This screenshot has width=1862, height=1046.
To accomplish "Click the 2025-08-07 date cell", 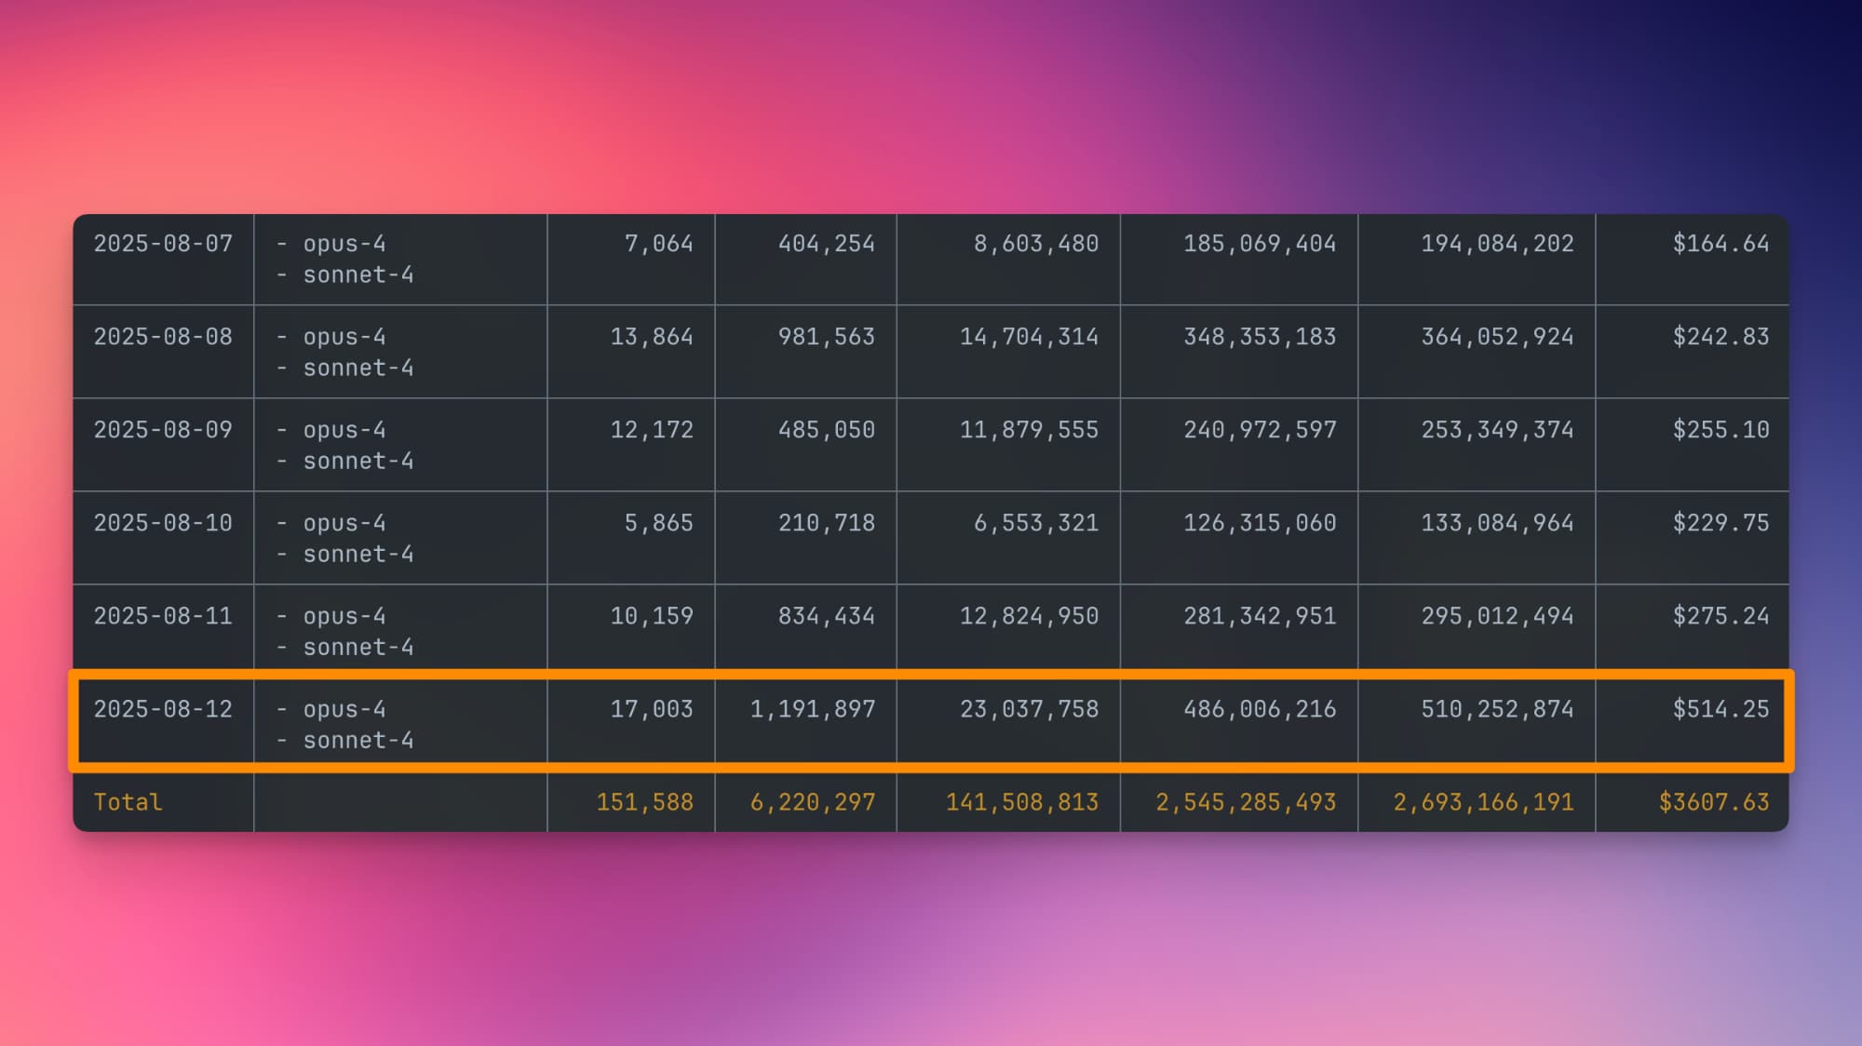I will [x=163, y=244].
